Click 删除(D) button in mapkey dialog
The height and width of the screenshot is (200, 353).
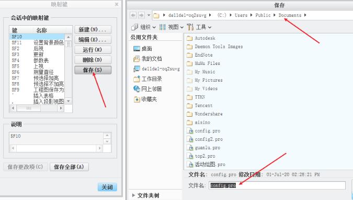(93, 60)
